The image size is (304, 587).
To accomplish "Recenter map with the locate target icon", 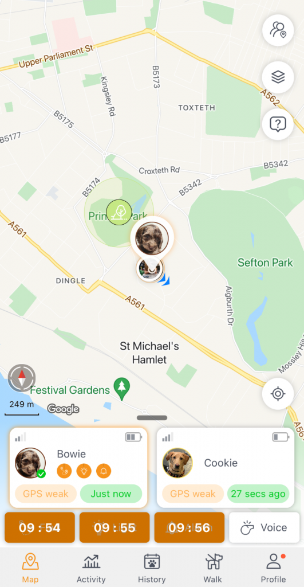I will pyautogui.click(x=278, y=394).
